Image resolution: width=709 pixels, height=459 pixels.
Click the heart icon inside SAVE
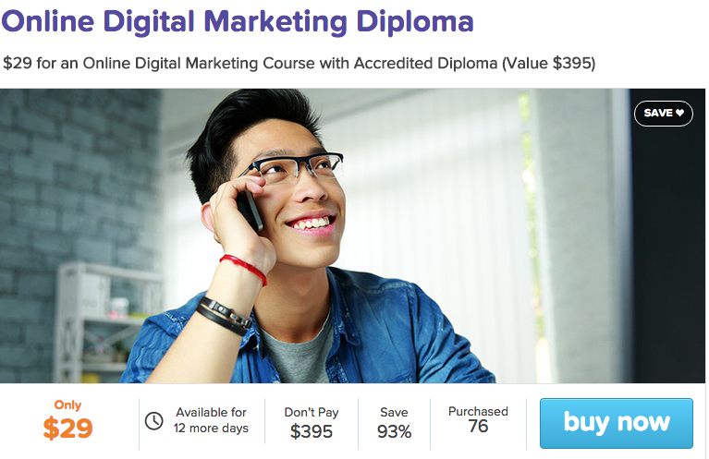[679, 113]
